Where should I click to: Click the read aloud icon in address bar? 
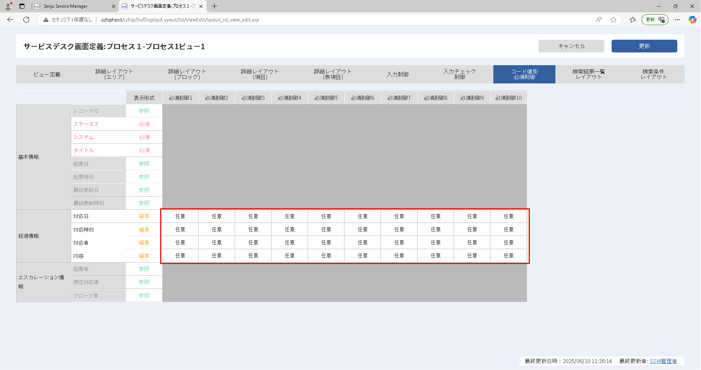(x=599, y=20)
